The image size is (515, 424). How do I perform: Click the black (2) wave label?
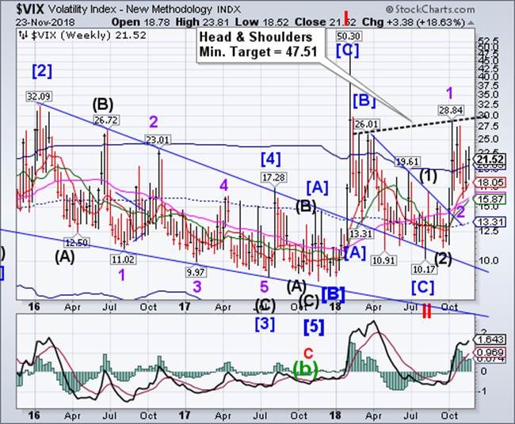444,259
